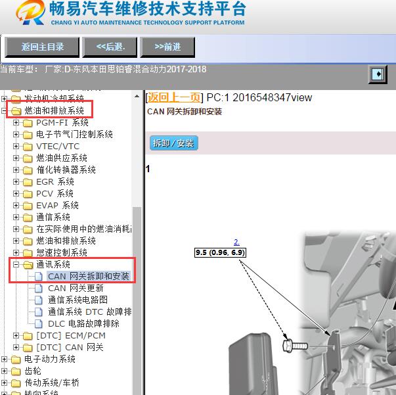Expand the 传动系统/车桥 folder
This screenshot has height=395, width=396.
[4, 383]
